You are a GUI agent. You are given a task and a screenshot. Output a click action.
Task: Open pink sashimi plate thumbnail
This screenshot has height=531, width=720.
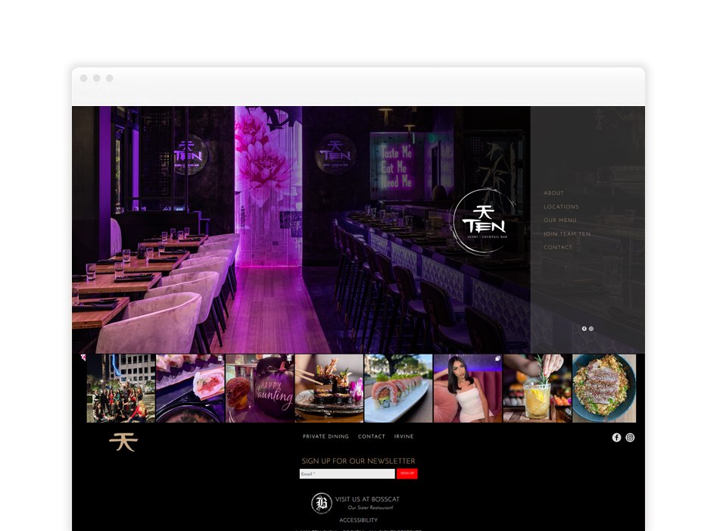(191, 388)
